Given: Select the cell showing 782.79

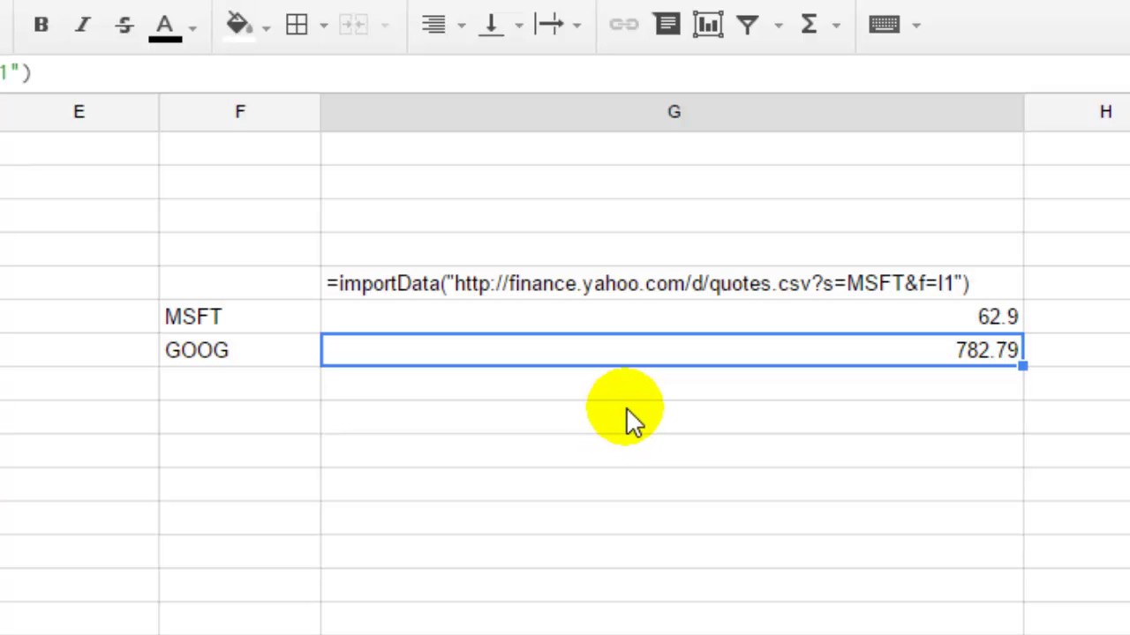Looking at the screenshot, I should tap(673, 350).
